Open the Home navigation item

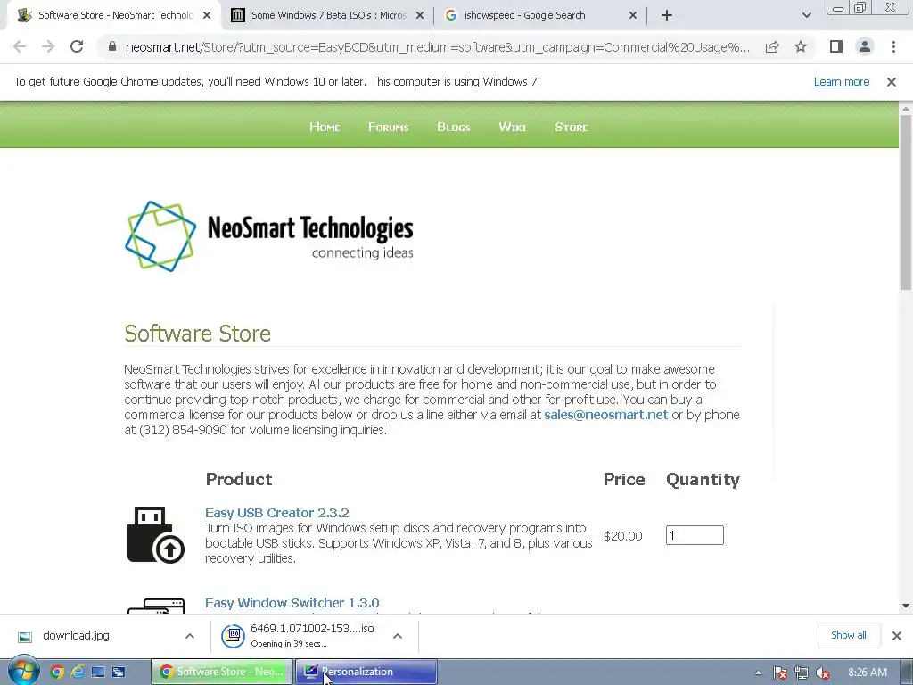[325, 127]
